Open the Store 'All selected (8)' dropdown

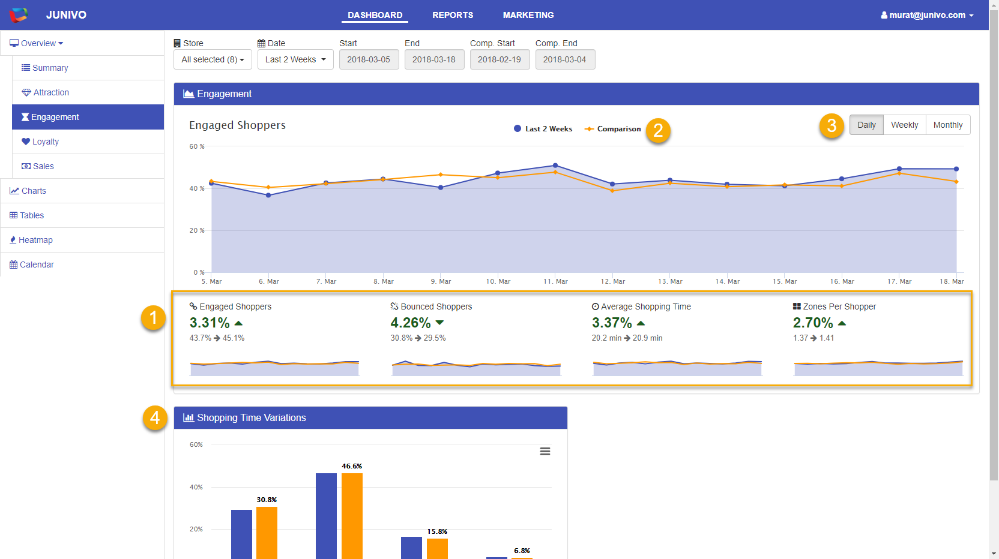click(x=213, y=59)
